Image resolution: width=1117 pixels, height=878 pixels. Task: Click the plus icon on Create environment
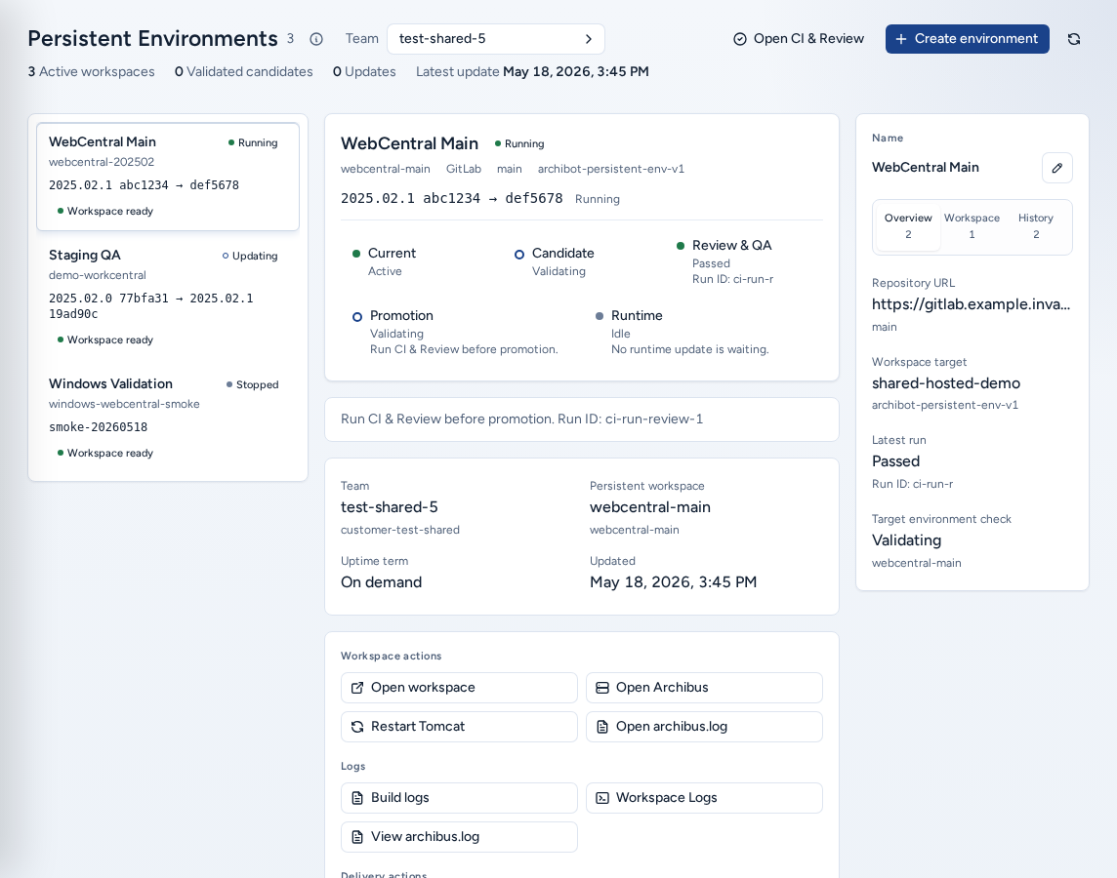pyautogui.click(x=901, y=39)
